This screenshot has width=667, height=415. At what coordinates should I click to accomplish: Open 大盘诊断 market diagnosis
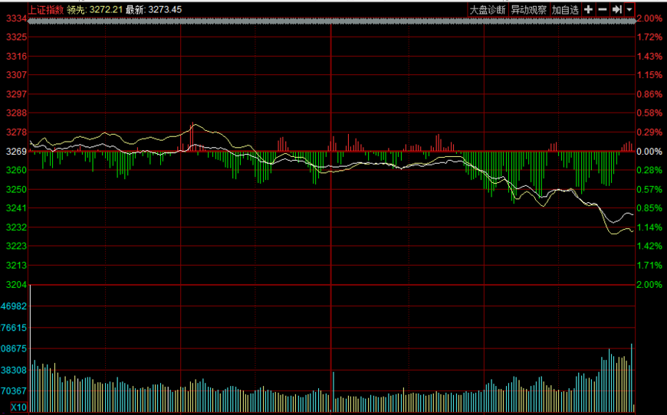pos(487,10)
